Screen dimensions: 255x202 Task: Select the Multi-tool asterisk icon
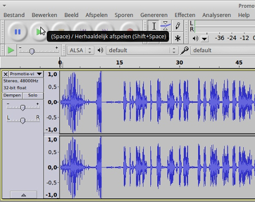[177, 38]
